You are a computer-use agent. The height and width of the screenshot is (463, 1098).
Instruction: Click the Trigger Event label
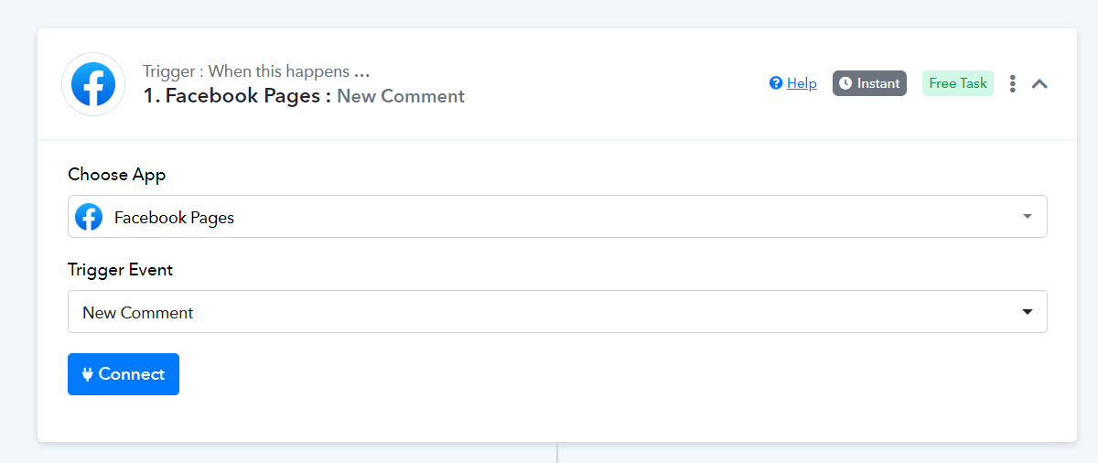pos(120,270)
